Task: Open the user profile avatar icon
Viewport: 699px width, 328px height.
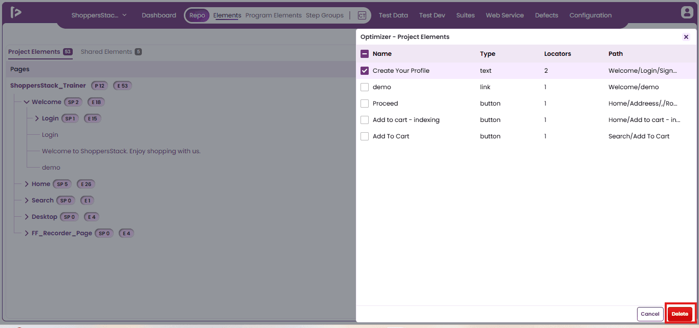Action: coord(687,12)
